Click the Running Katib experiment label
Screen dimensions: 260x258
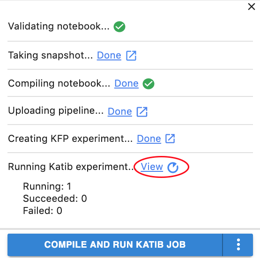click(x=71, y=167)
